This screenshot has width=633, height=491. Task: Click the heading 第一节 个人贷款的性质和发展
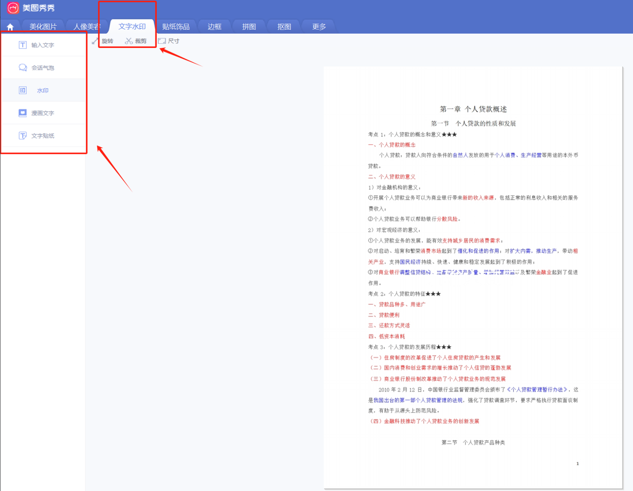pyautogui.click(x=473, y=123)
